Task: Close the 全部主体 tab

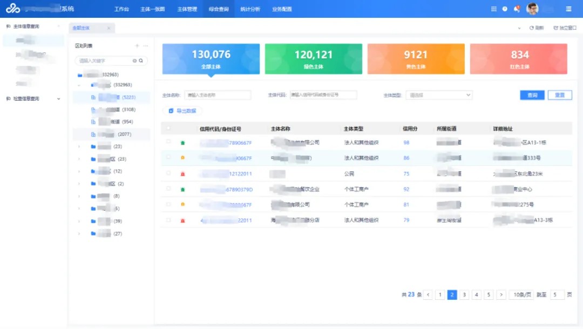Action: (x=109, y=28)
